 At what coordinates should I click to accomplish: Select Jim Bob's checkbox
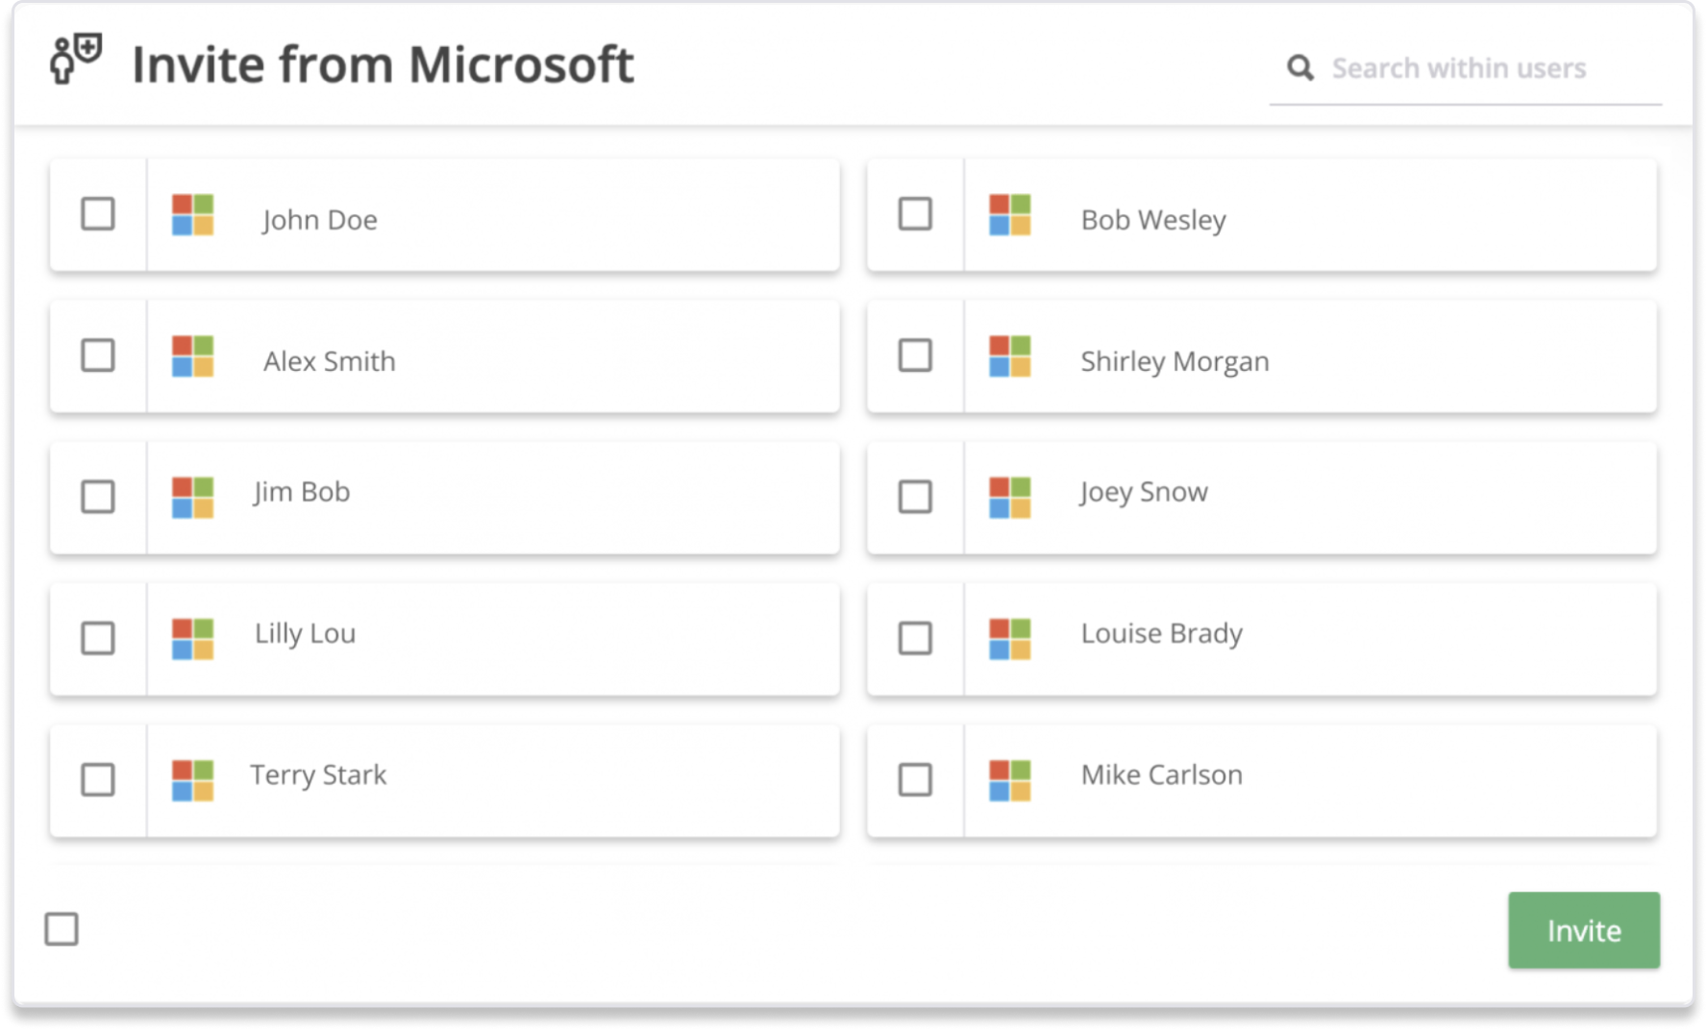[98, 497]
